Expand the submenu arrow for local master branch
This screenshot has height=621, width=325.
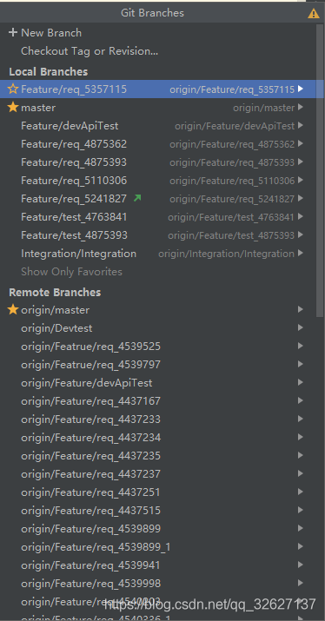(x=301, y=108)
